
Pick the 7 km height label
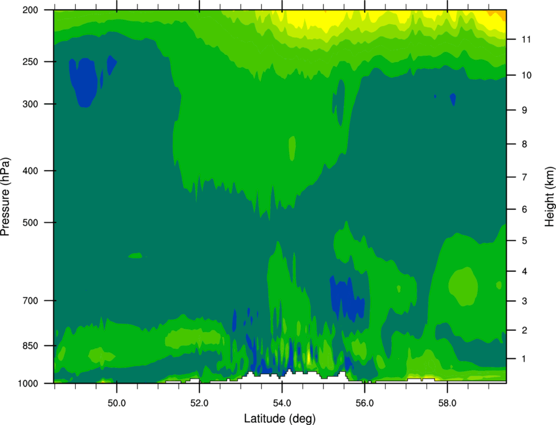tap(525, 177)
